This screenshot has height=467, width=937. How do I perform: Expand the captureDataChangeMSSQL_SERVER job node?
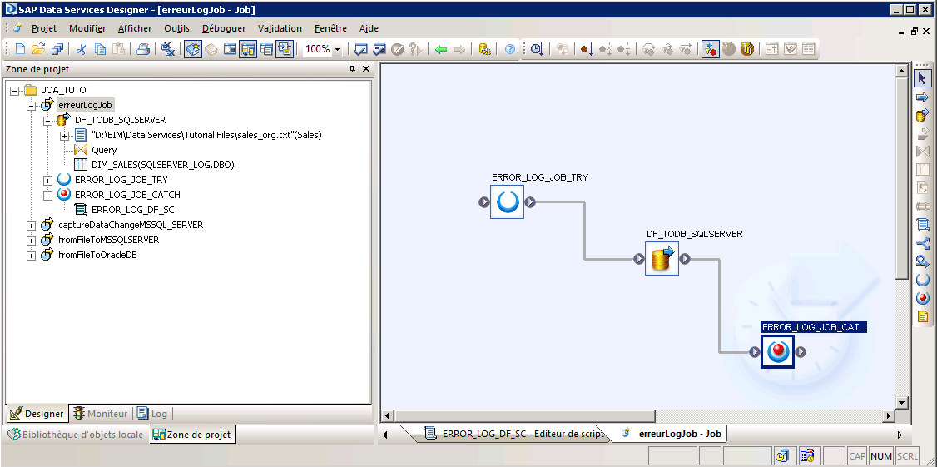click(x=32, y=225)
